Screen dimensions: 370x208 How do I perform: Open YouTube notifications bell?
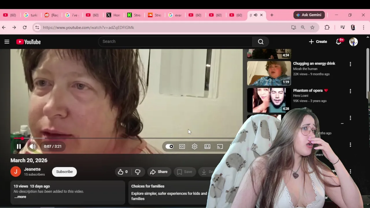[339, 42]
